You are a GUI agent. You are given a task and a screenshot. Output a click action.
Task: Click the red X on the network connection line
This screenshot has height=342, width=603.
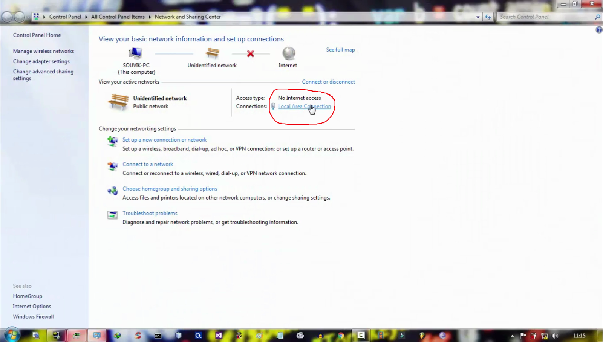click(x=250, y=53)
